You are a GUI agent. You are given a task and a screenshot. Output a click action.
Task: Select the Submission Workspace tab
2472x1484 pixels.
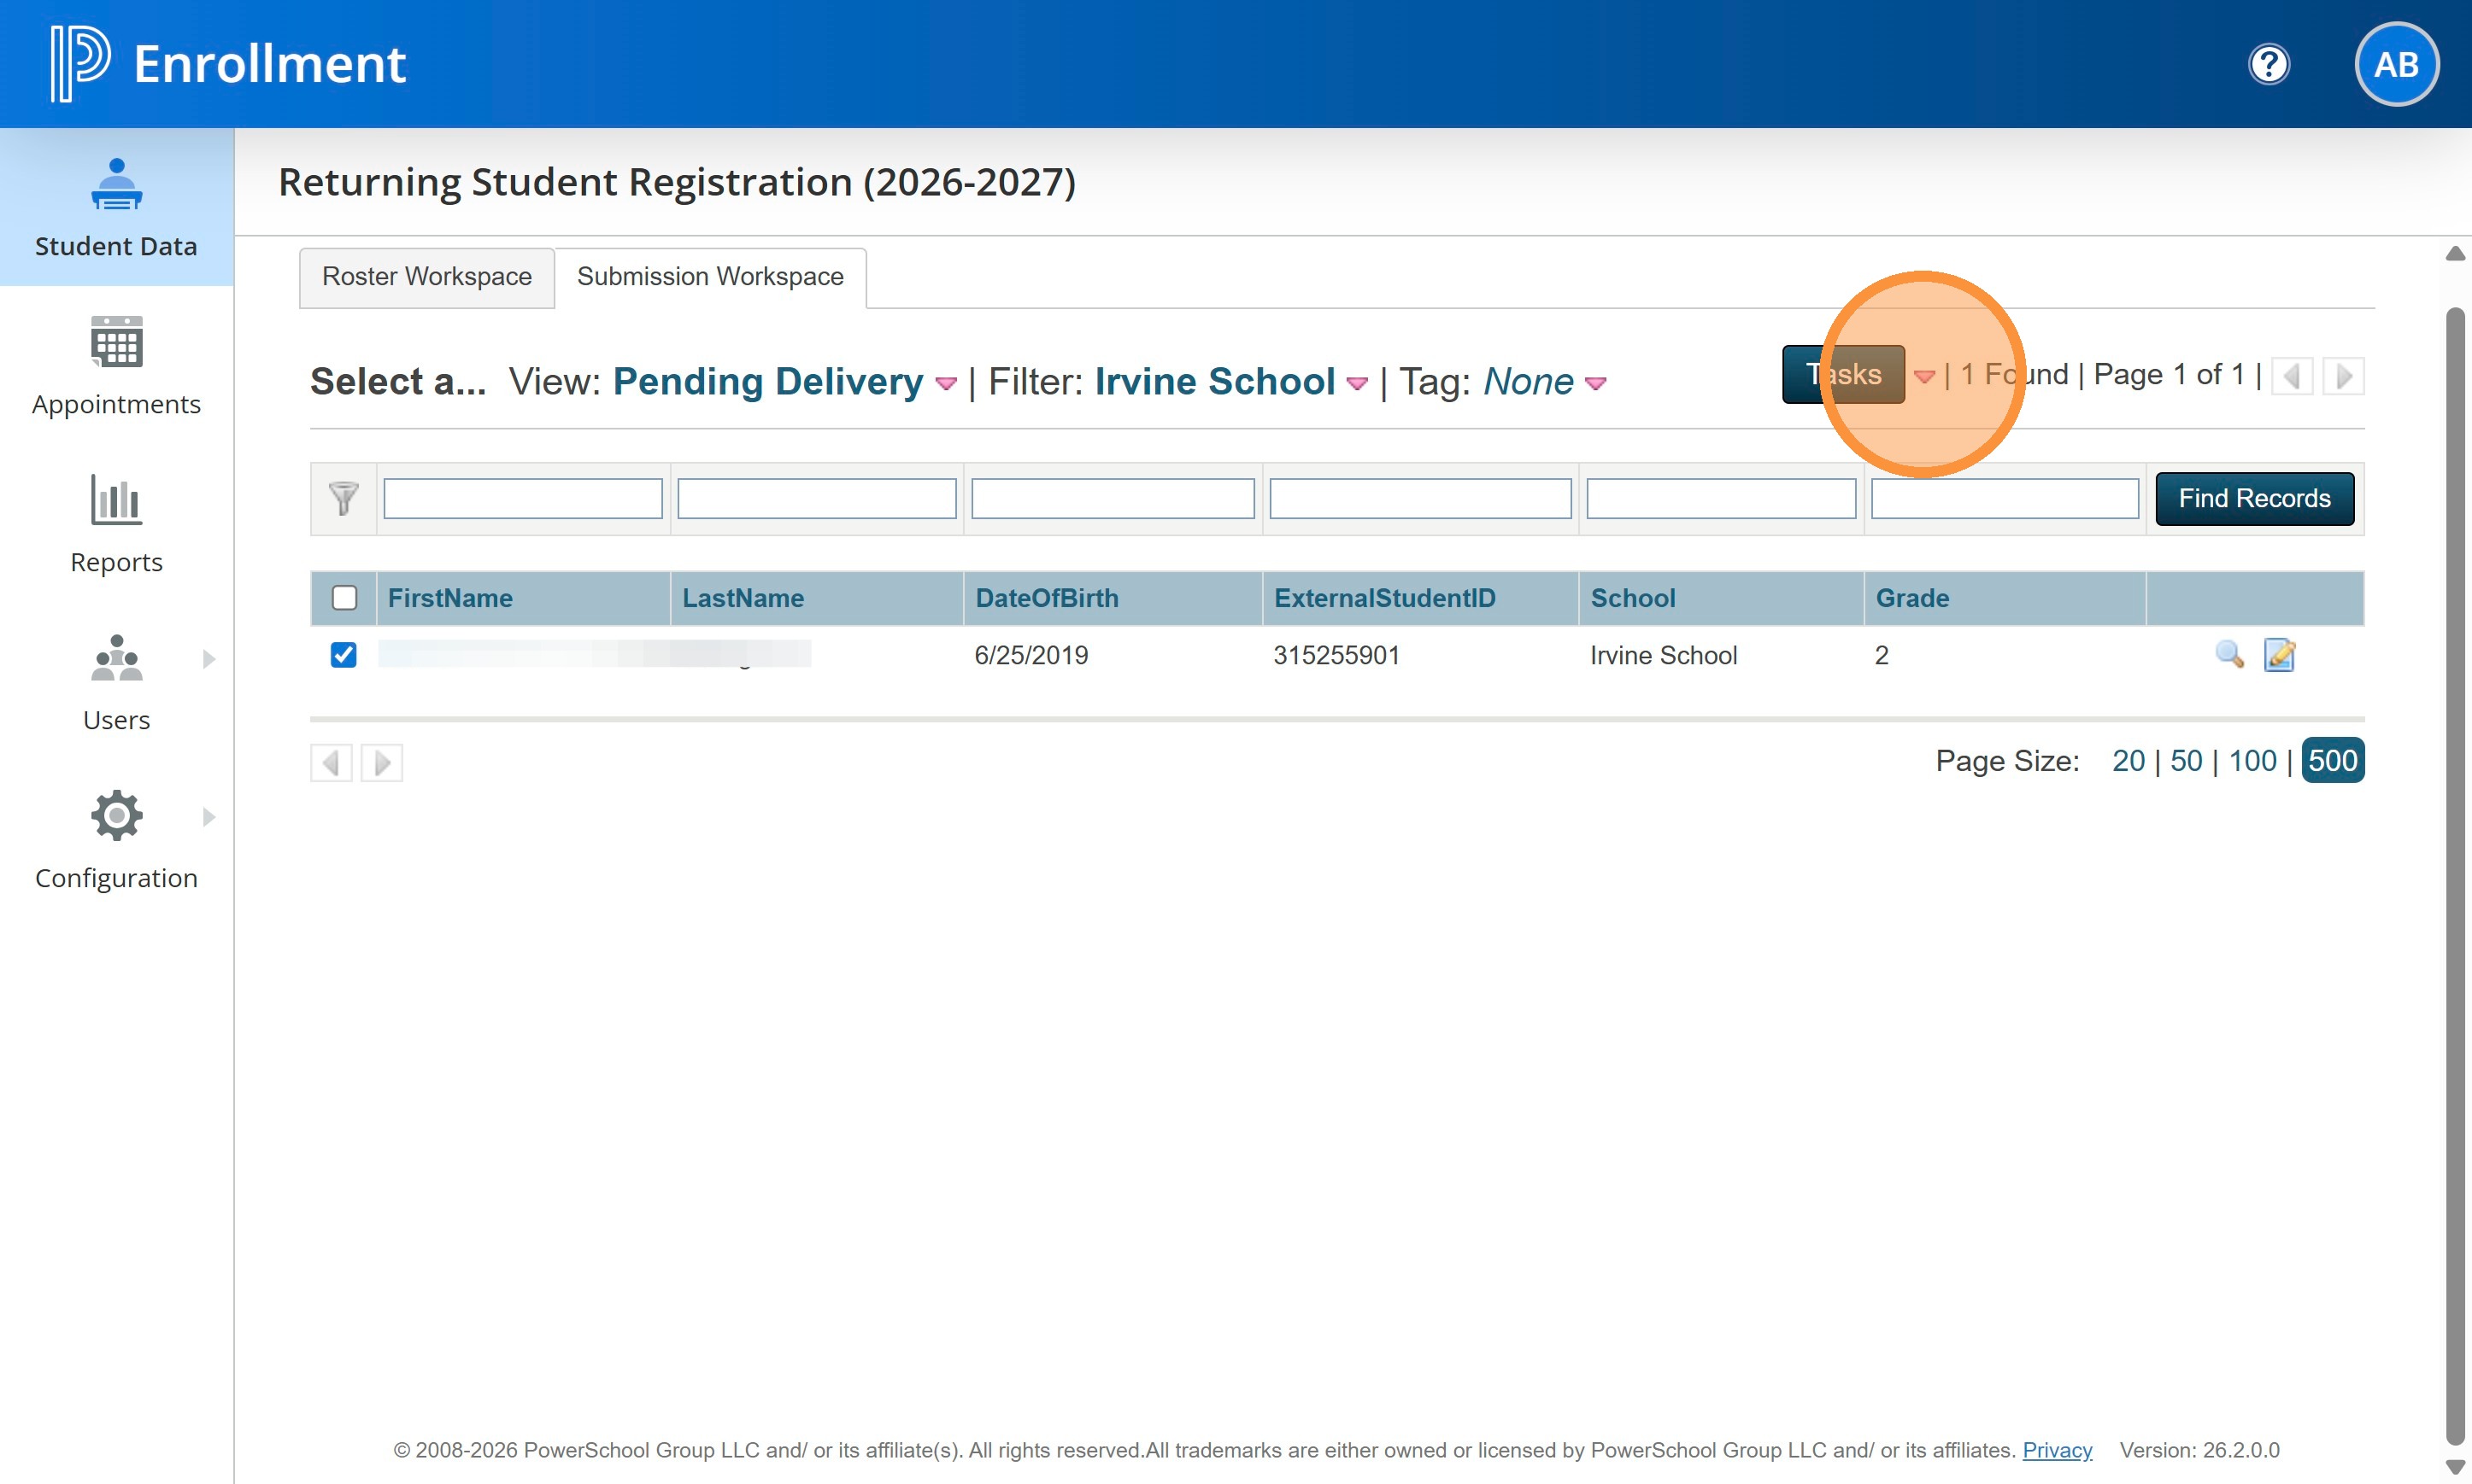(x=709, y=277)
